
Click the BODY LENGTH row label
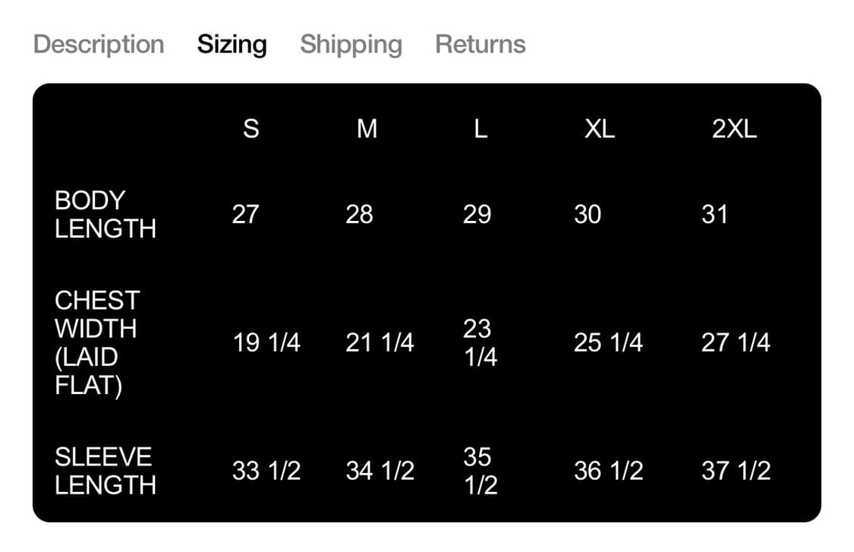[x=105, y=214]
